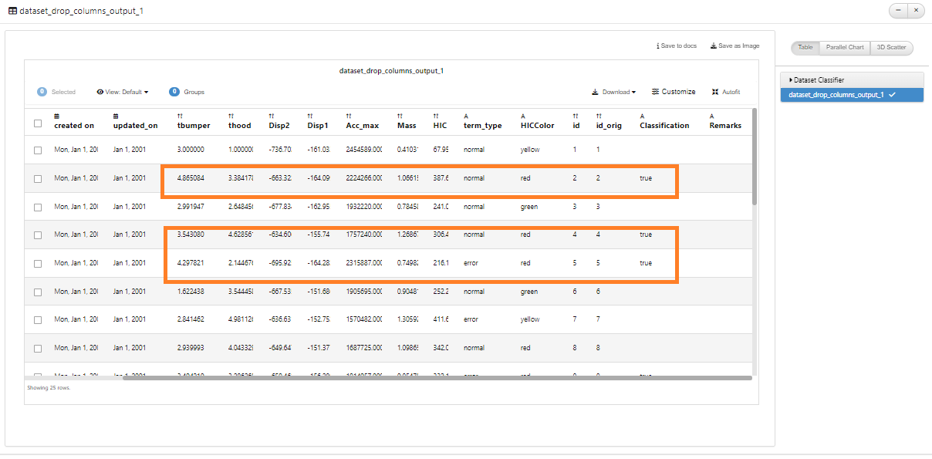Switch to the Parallel Chart tab
The image size is (932, 459).
click(x=845, y=48)
